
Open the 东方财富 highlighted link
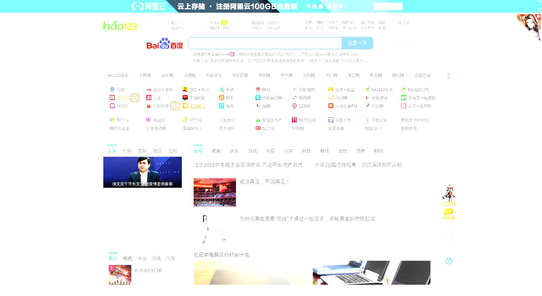(x=197, y=106)
